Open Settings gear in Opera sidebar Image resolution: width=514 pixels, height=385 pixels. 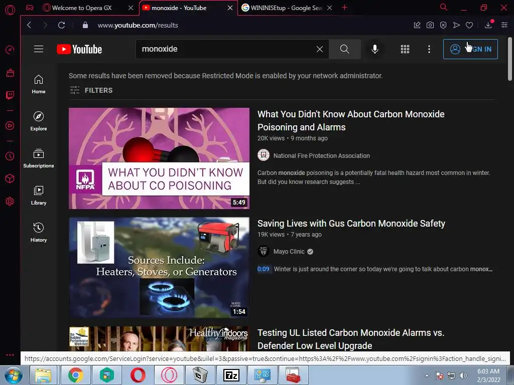[10, 201]
